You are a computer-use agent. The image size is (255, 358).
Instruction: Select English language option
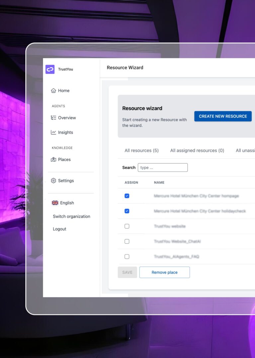coord(63,203)
